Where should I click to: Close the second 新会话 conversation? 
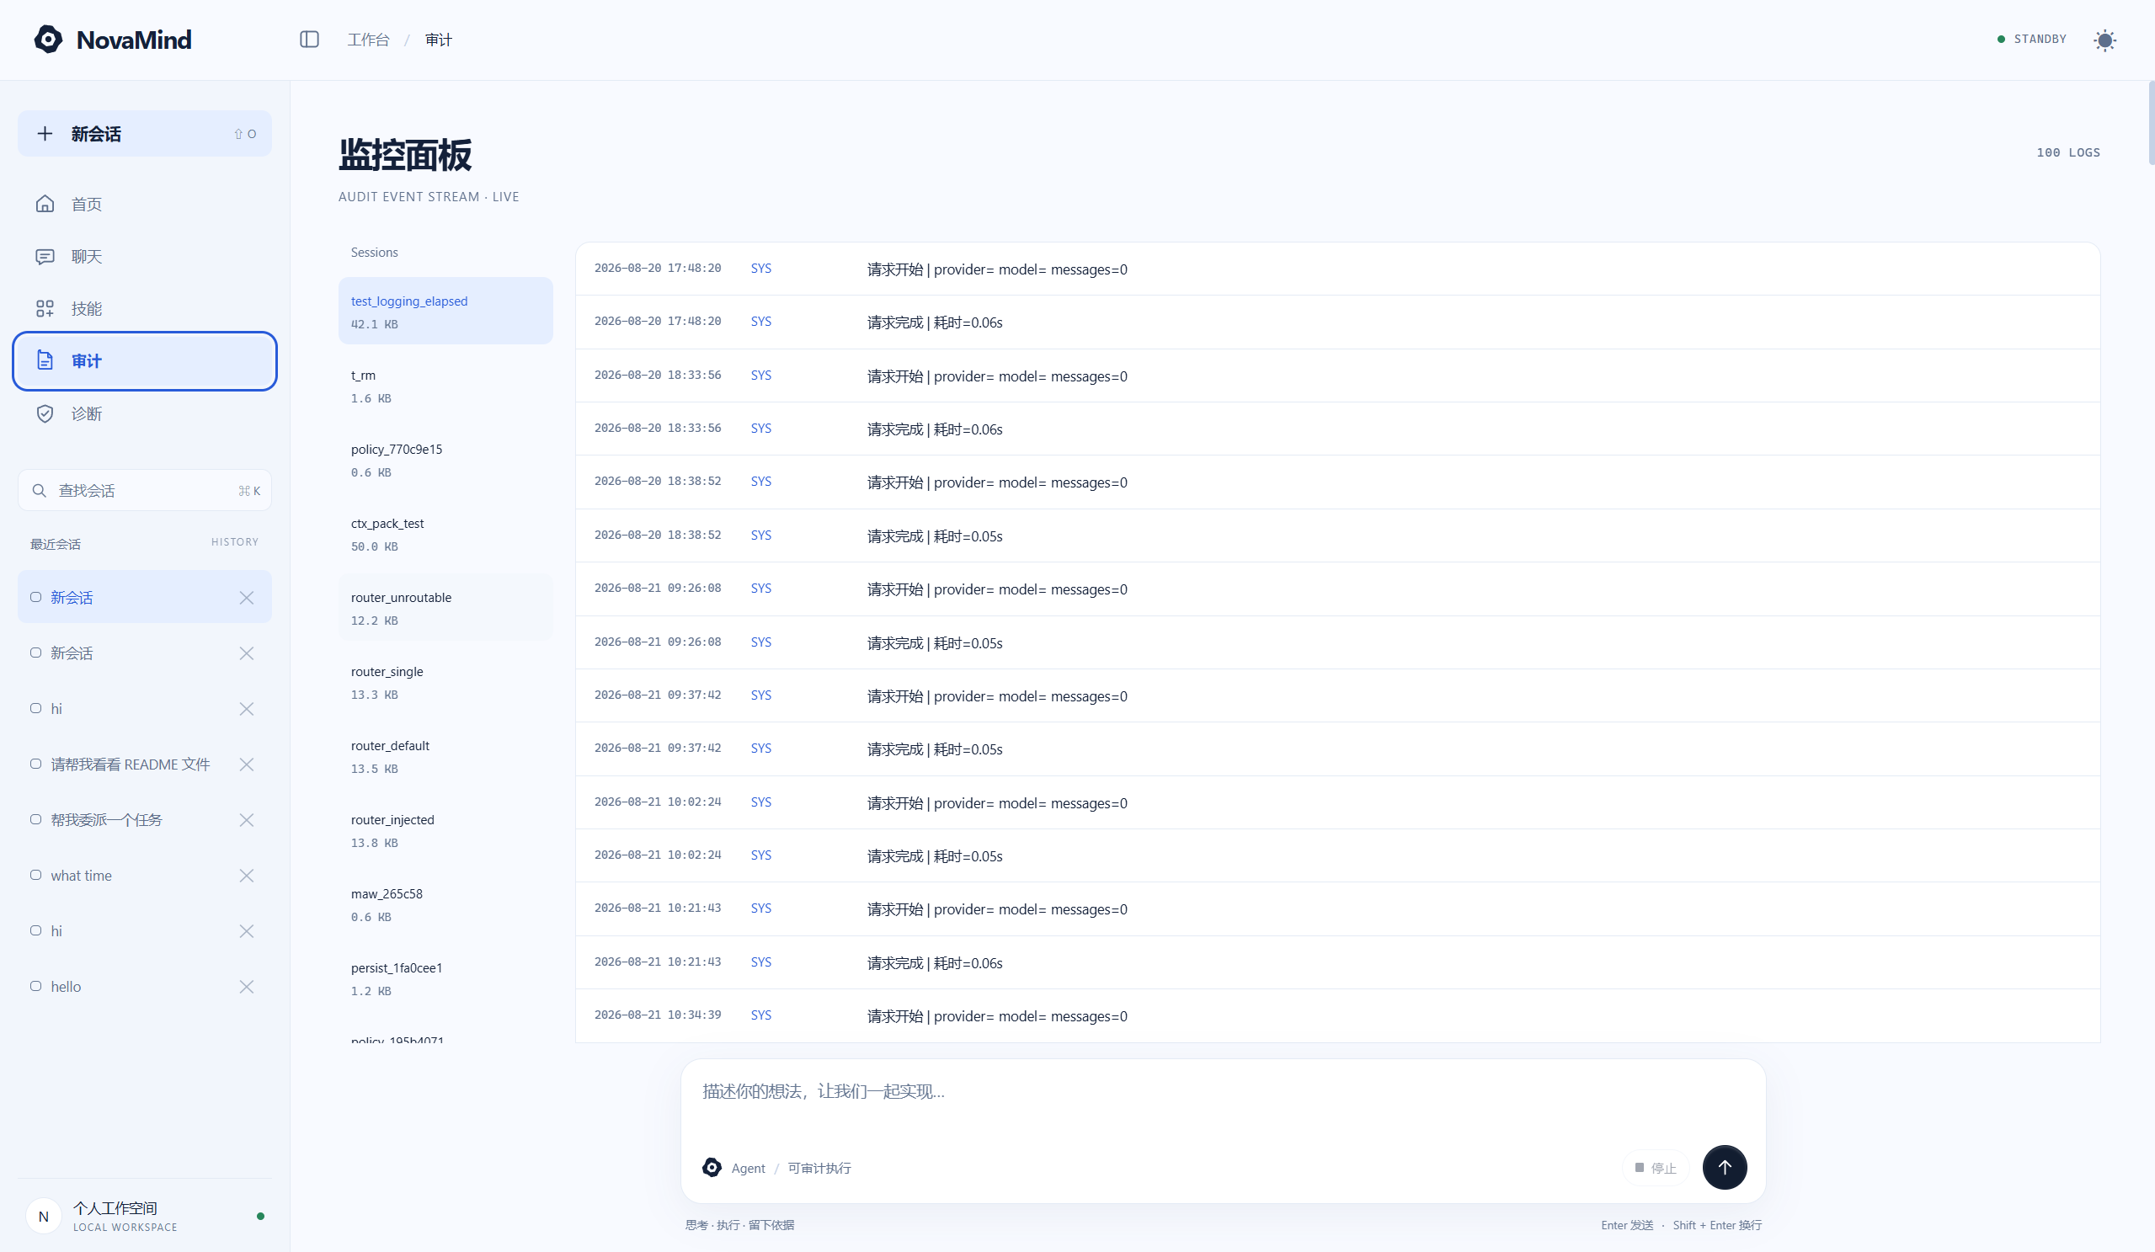tap(246, 653)
